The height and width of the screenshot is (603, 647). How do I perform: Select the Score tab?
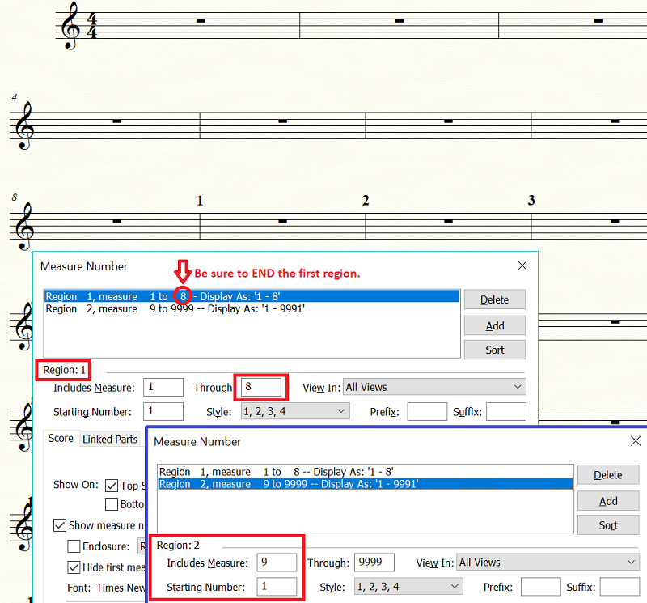click(61, 439)
